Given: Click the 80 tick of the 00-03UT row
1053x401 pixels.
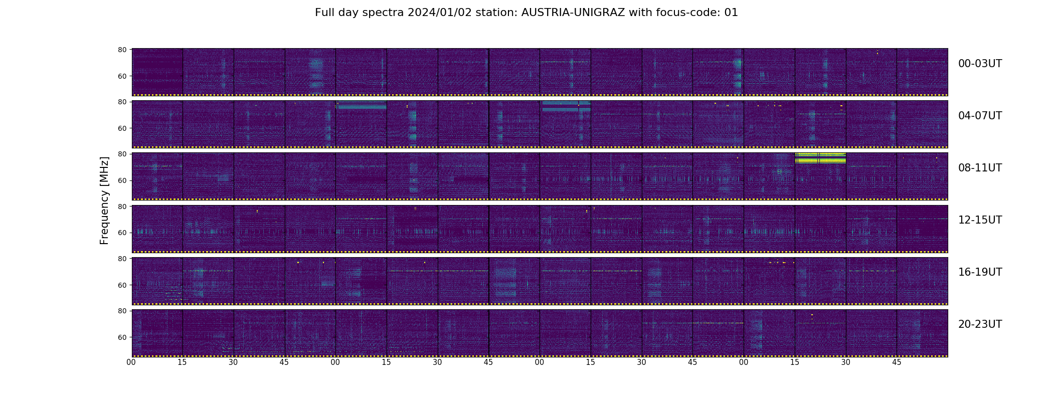Looking at the screenshot, I should point(122,50).
